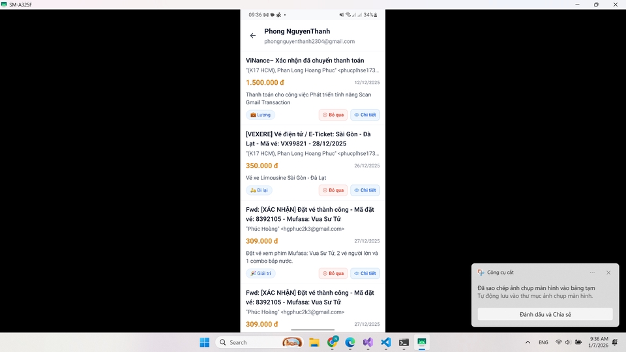Click the taskbar Search box
Screen dimensions: 626x352
coord(248,342)
